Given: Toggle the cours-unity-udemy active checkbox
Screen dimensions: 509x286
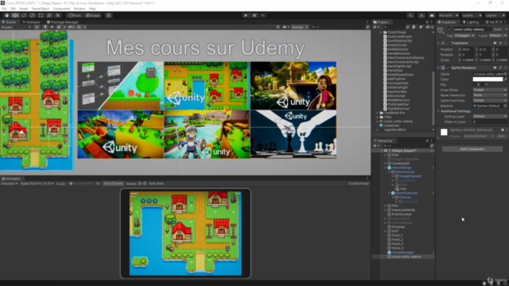Looking at the screenshot, I should (x=449, y=29).
